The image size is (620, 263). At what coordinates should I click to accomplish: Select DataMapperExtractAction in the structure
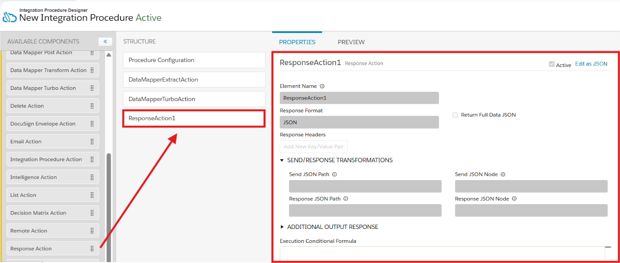(194, 79)
